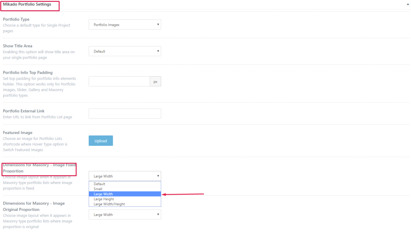Close the open Image Fixed Proportion dropdown
The image size is (411, 236).
[x=125, y=176]
